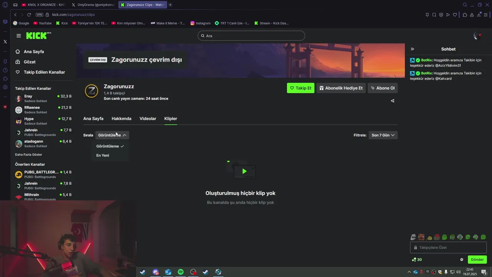Open Spotify from the taskbar

click(x=181, y=272)
